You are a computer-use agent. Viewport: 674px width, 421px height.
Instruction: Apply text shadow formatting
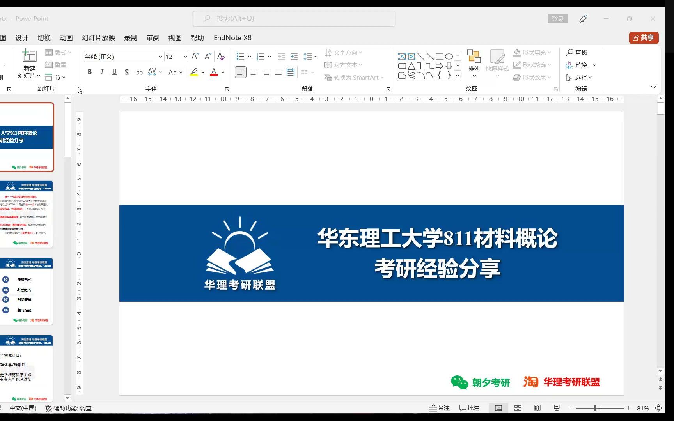tap(126, 72)
